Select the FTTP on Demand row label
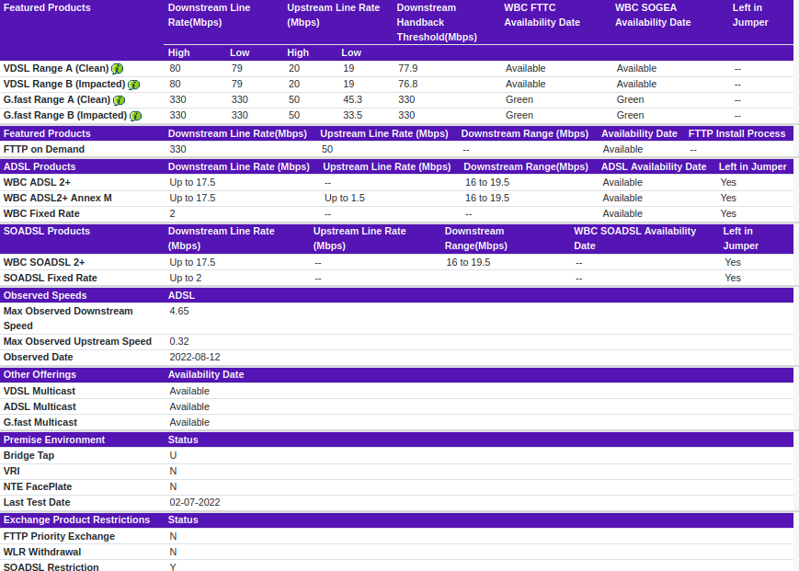The height and width of the screenshot is (571, 799). [x=44, y=149]
